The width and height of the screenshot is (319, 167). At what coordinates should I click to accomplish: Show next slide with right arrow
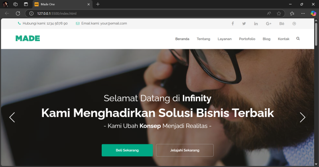(x=303, y=117)
